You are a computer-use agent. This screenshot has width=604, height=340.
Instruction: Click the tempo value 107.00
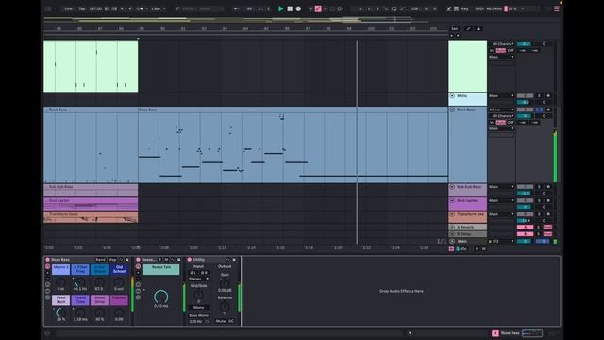pyautogui.click(x=95, y=8)
